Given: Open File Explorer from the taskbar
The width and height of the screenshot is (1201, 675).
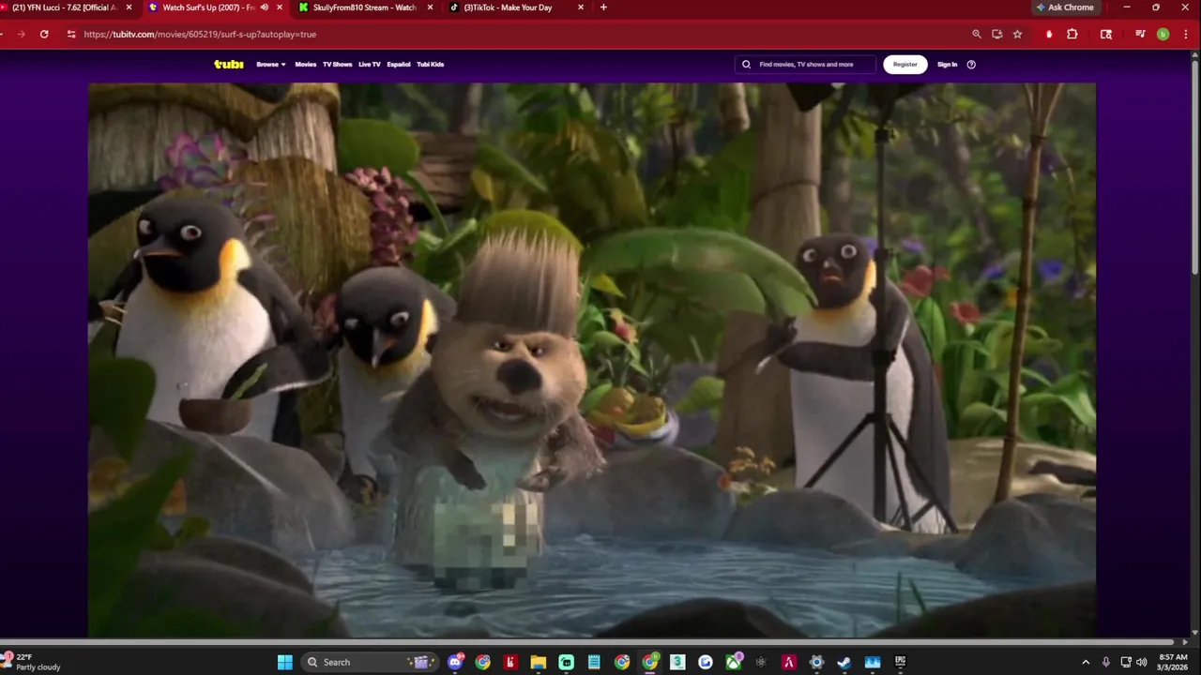Looking at the screenshot, I should coord(539,662).
